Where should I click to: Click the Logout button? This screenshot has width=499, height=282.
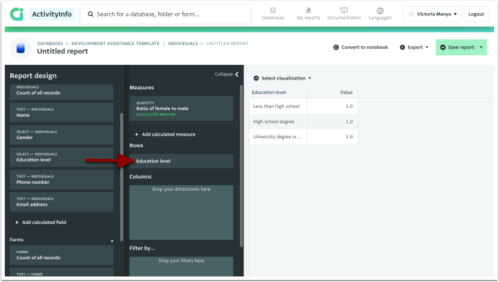pos(476,14)
